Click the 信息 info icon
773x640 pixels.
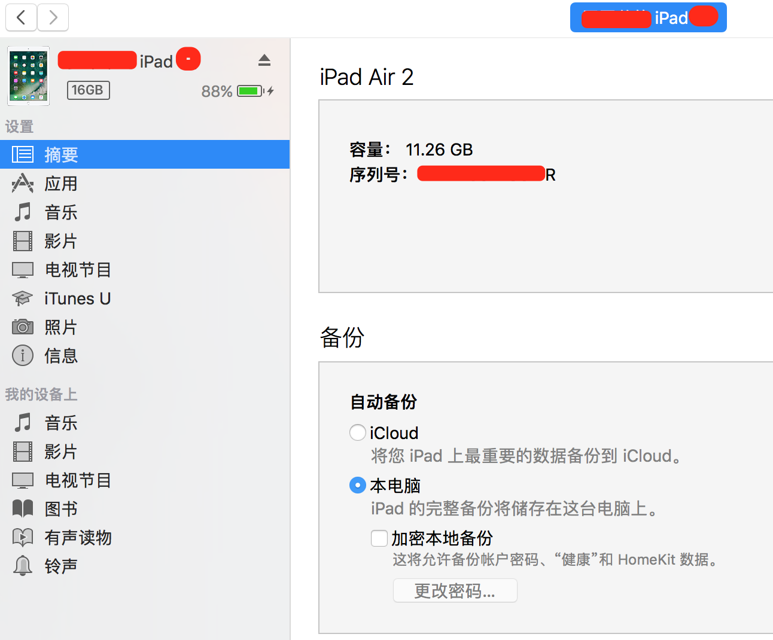tap(23, 355)
